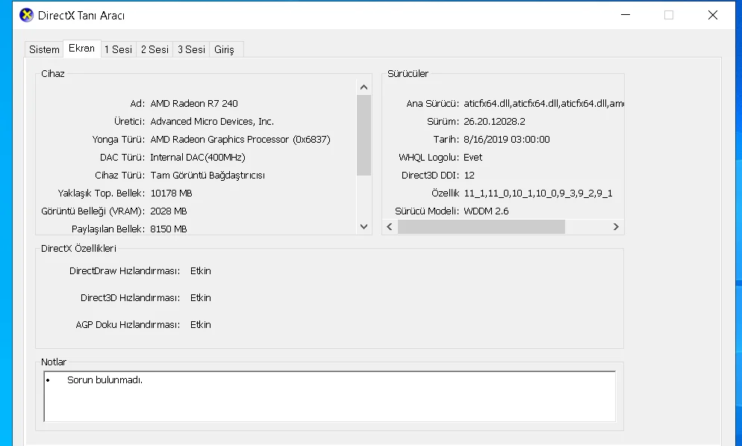The height and width of the screenshot is (446, 742).
Task: Click the 'WDDM 2.6' driver model value
Action: (486, 211)
